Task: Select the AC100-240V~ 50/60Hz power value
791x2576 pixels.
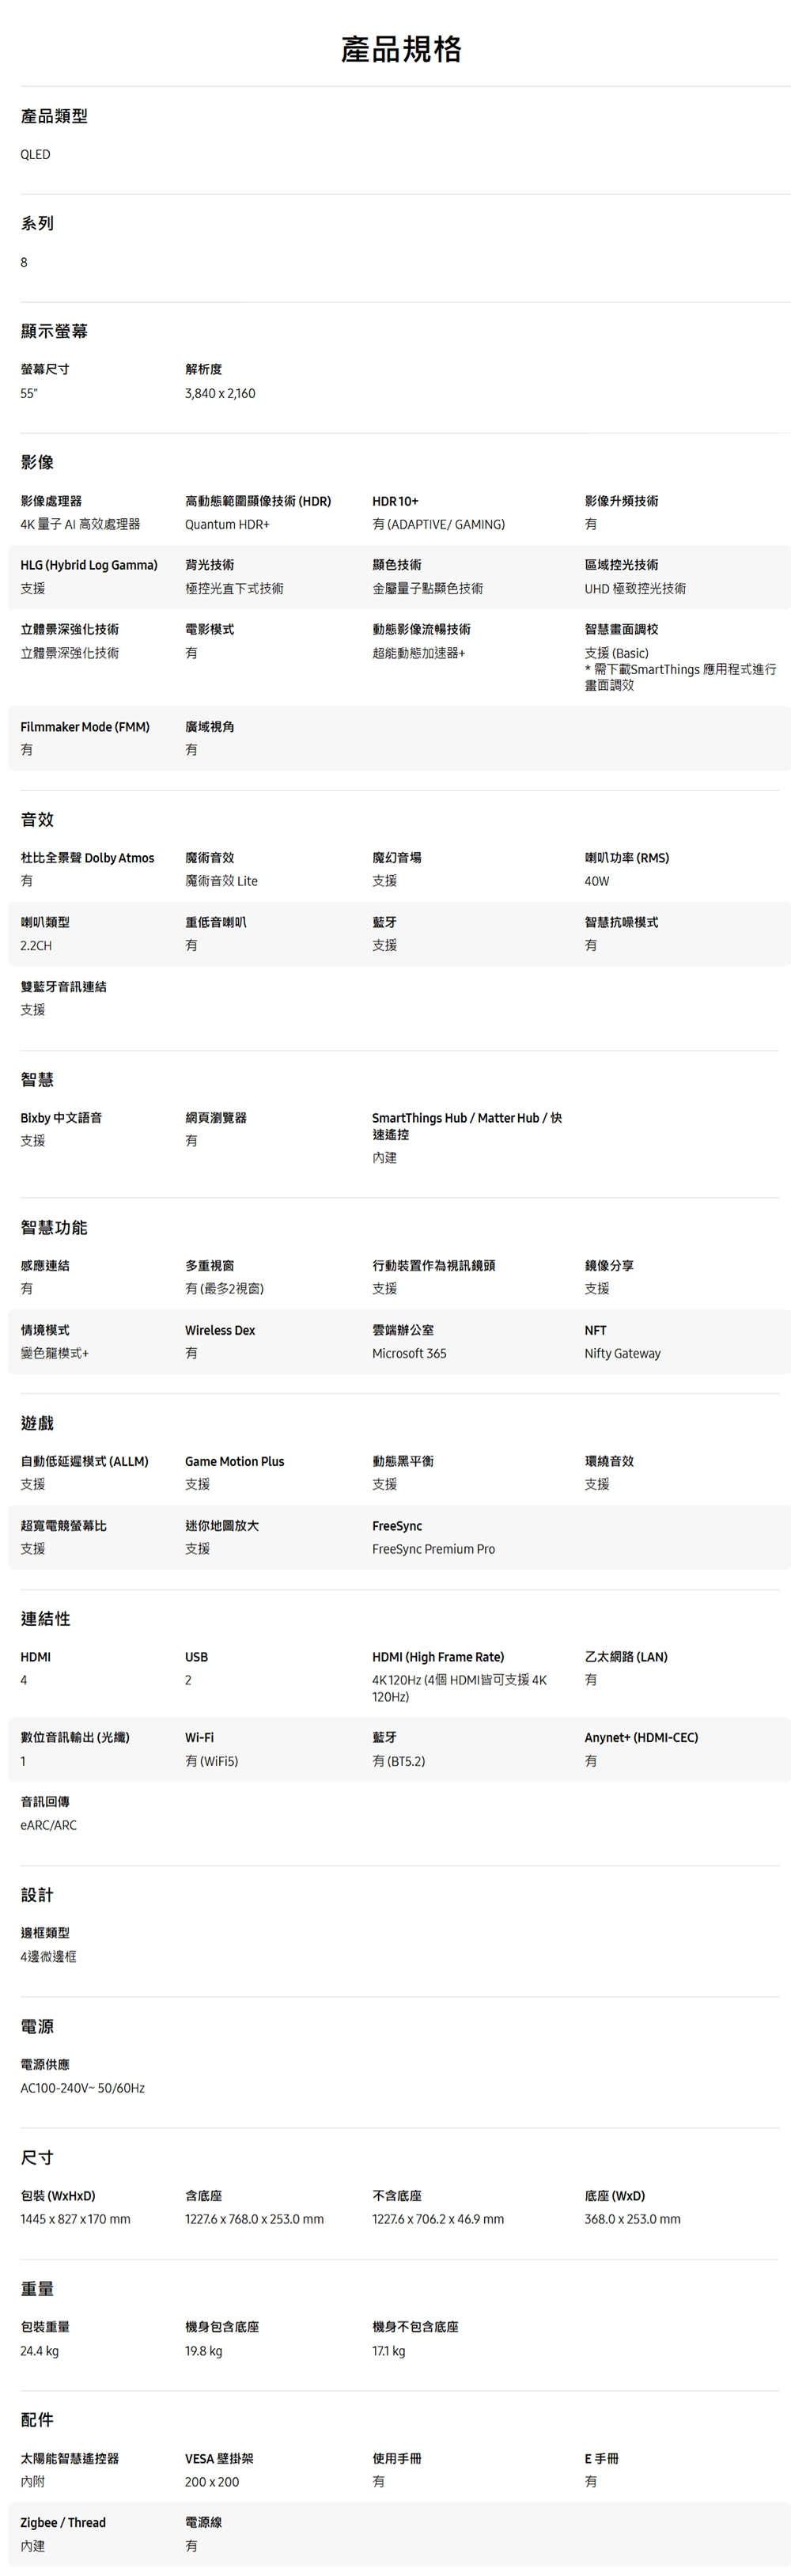Action: coord(82,2088)
